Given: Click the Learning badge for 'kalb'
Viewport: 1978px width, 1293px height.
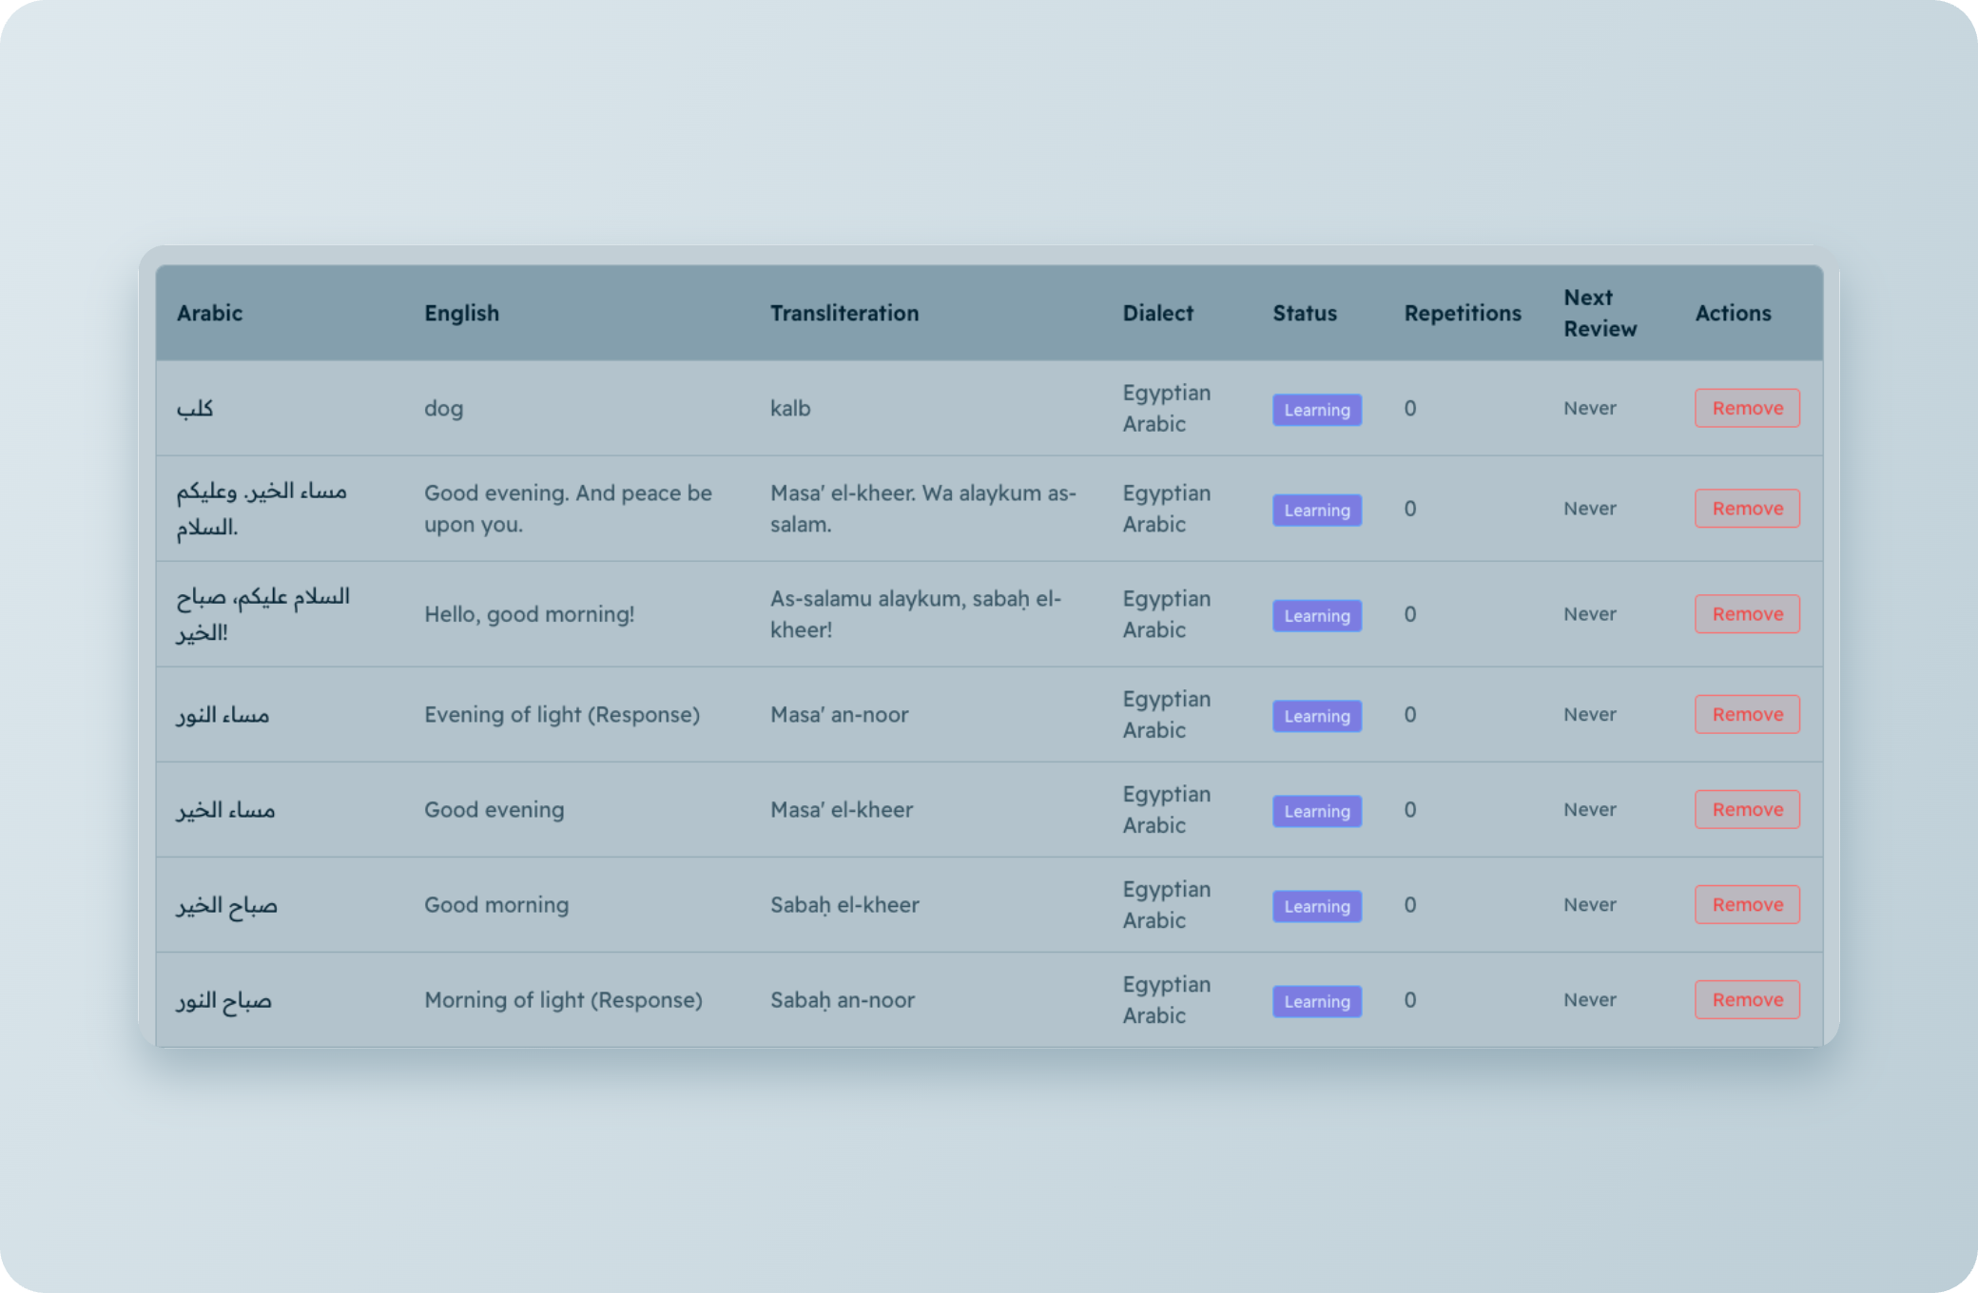Looking at the screenshot, I should click(x=1317, y=410).
